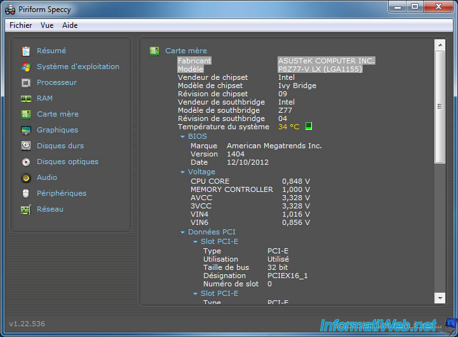Click the CPU CORE voltage row
458x337 pixels.
pos(250,181)
